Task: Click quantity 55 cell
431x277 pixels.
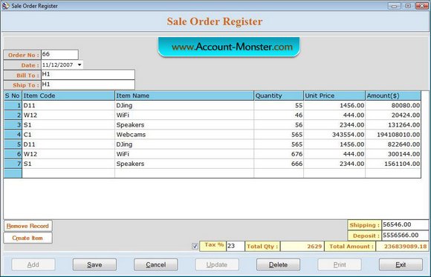Action: click(279, 105)
